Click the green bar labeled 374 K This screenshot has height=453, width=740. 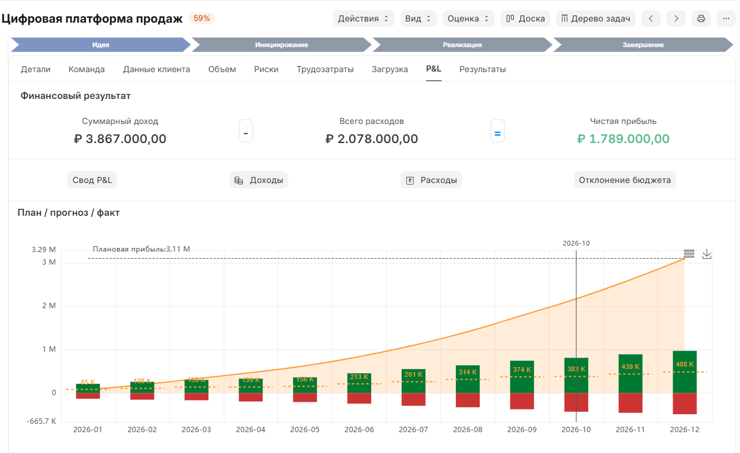click(x=522, y=377)
